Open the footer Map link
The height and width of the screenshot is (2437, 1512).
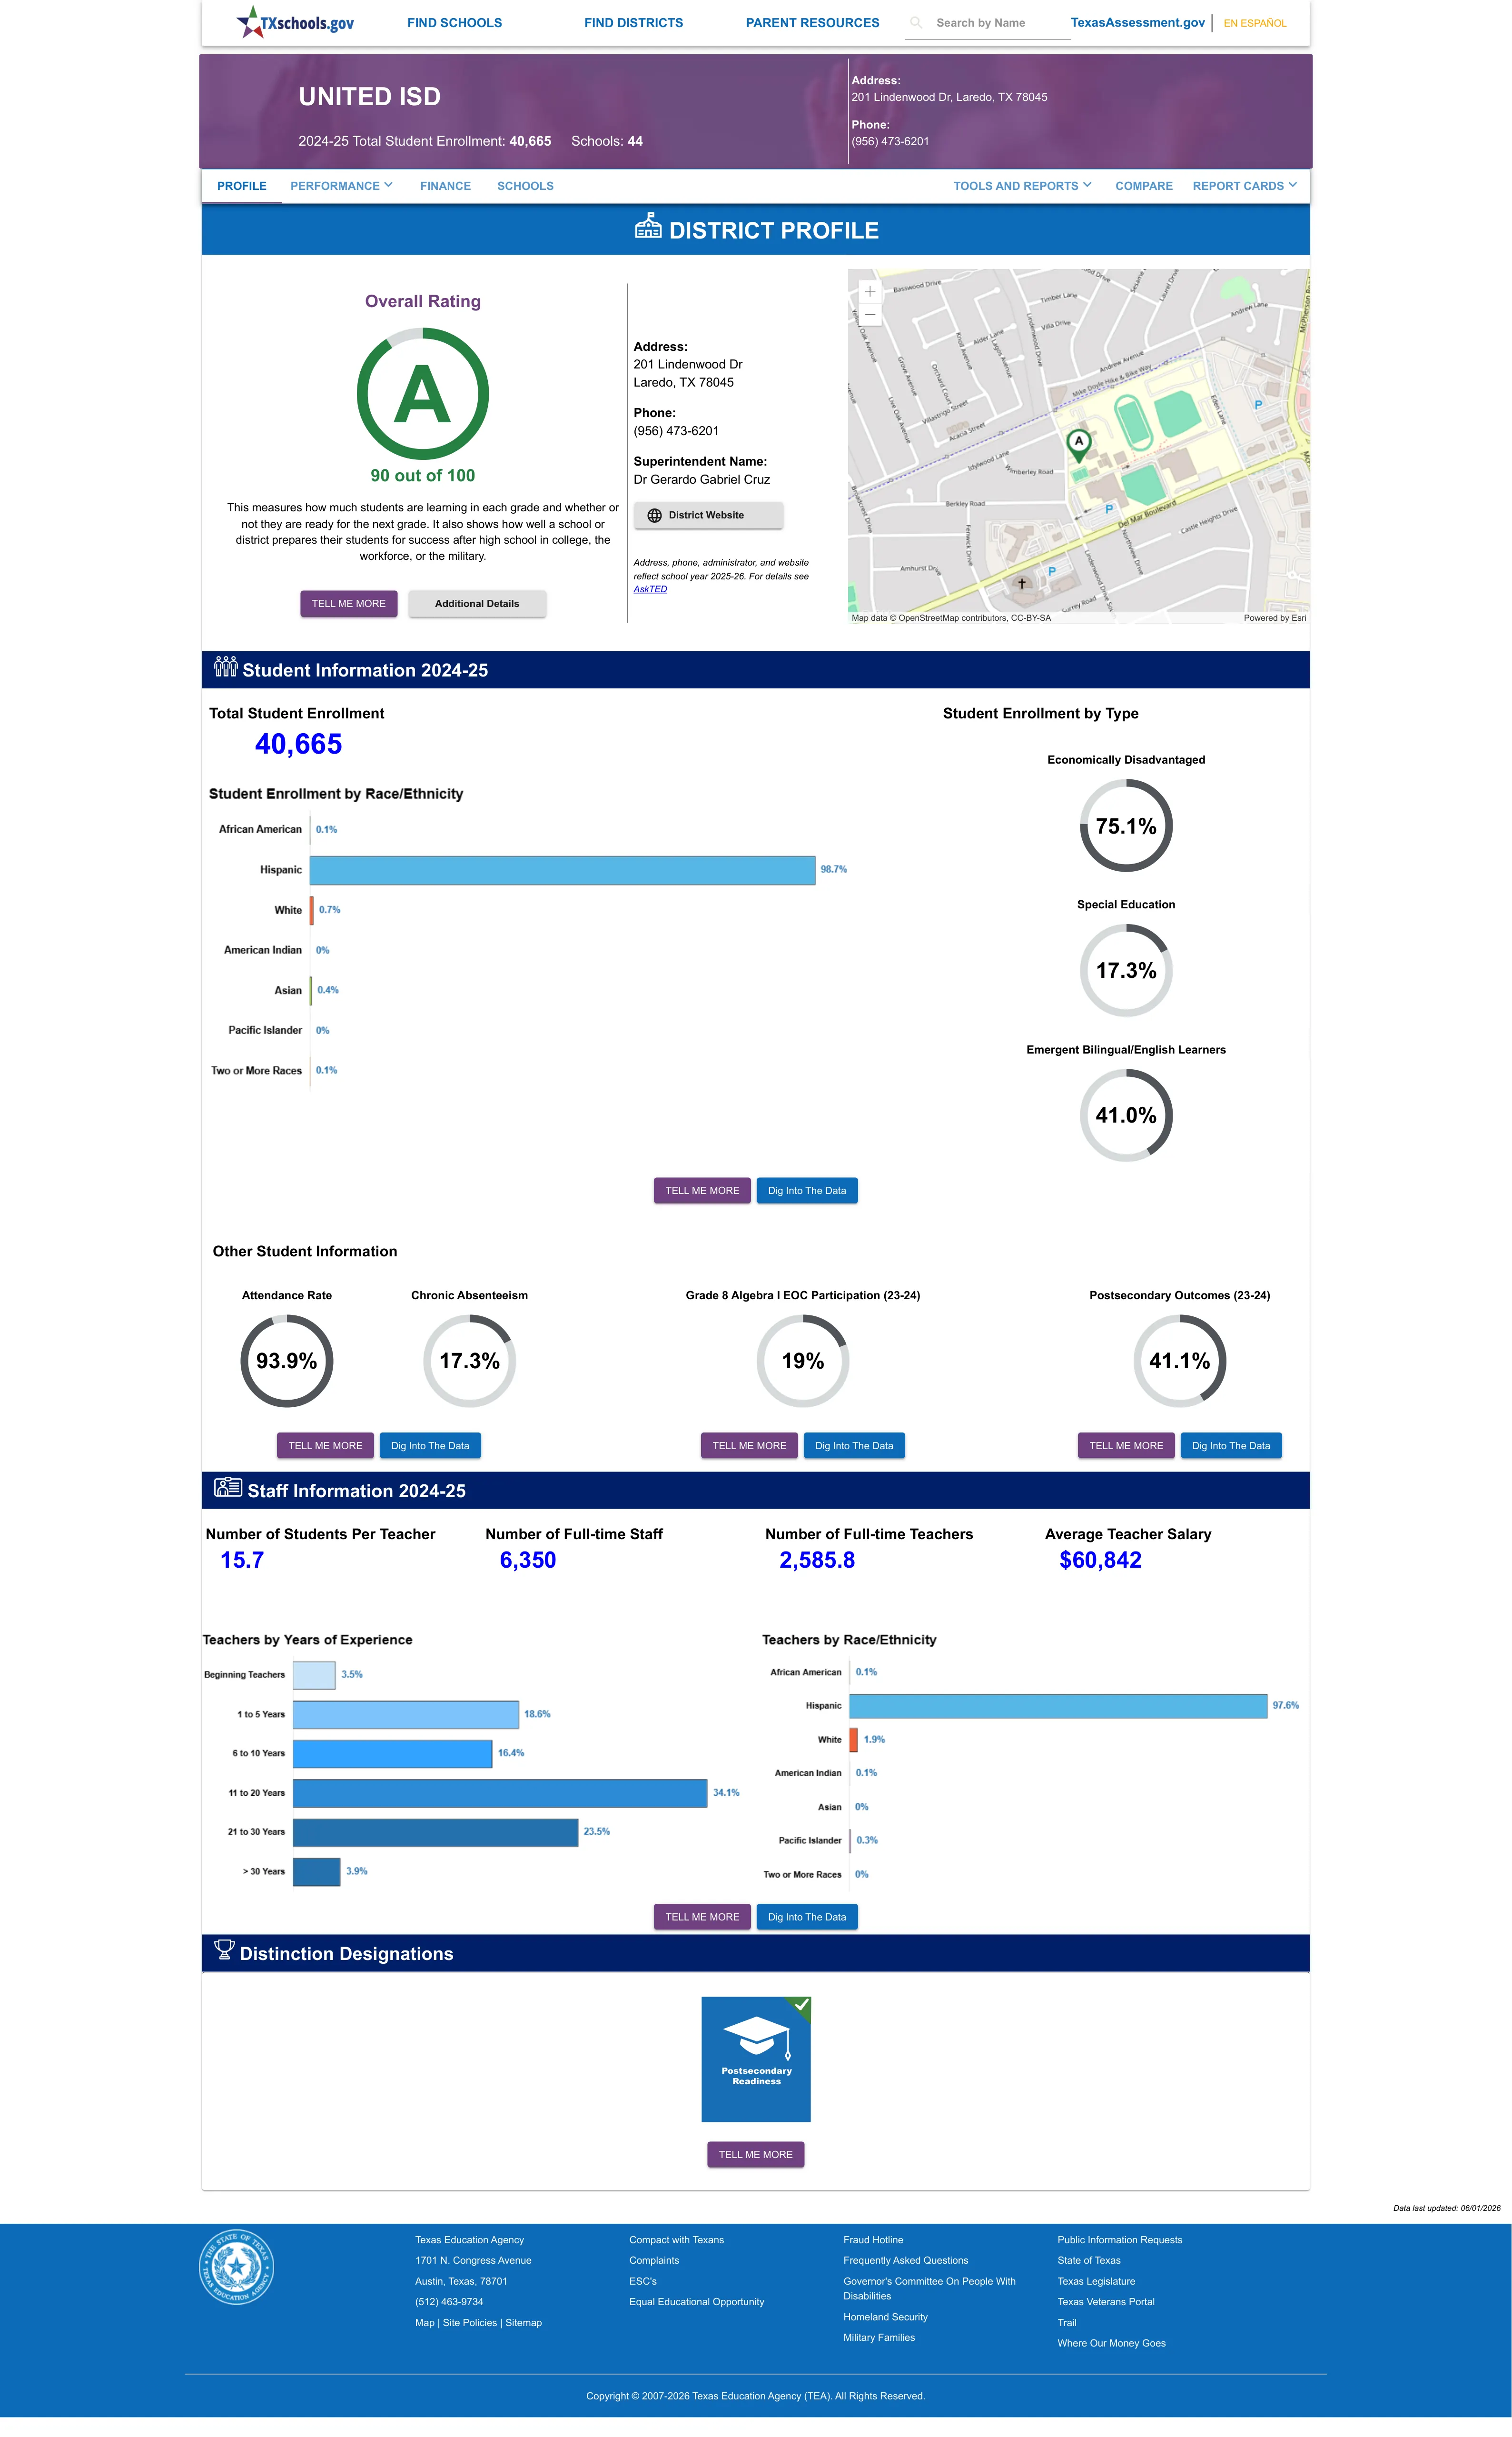click(425, 2323)
